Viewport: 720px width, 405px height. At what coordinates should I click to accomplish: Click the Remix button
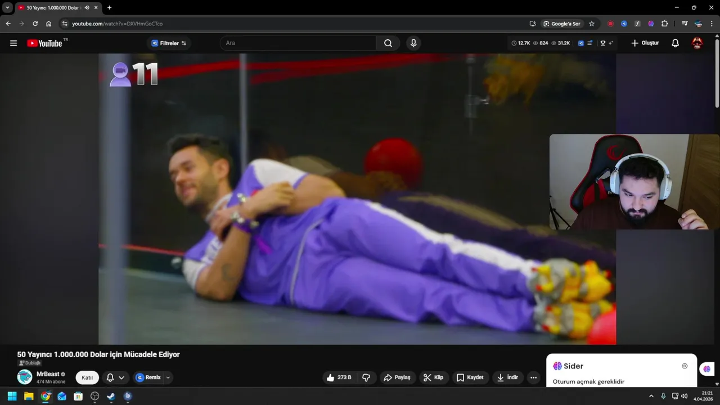click(x=148, y=377)
